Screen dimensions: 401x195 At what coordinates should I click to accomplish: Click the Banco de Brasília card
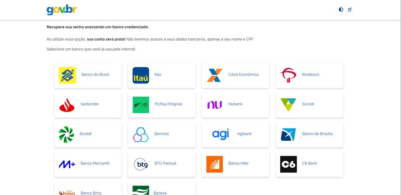point(310,134)
